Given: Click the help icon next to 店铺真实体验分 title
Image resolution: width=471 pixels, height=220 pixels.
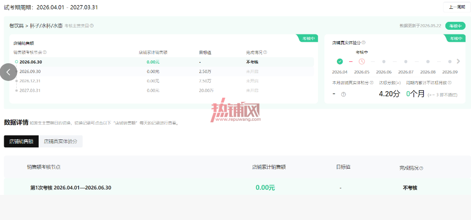Looking at the screenshot, I should (363, 43).
